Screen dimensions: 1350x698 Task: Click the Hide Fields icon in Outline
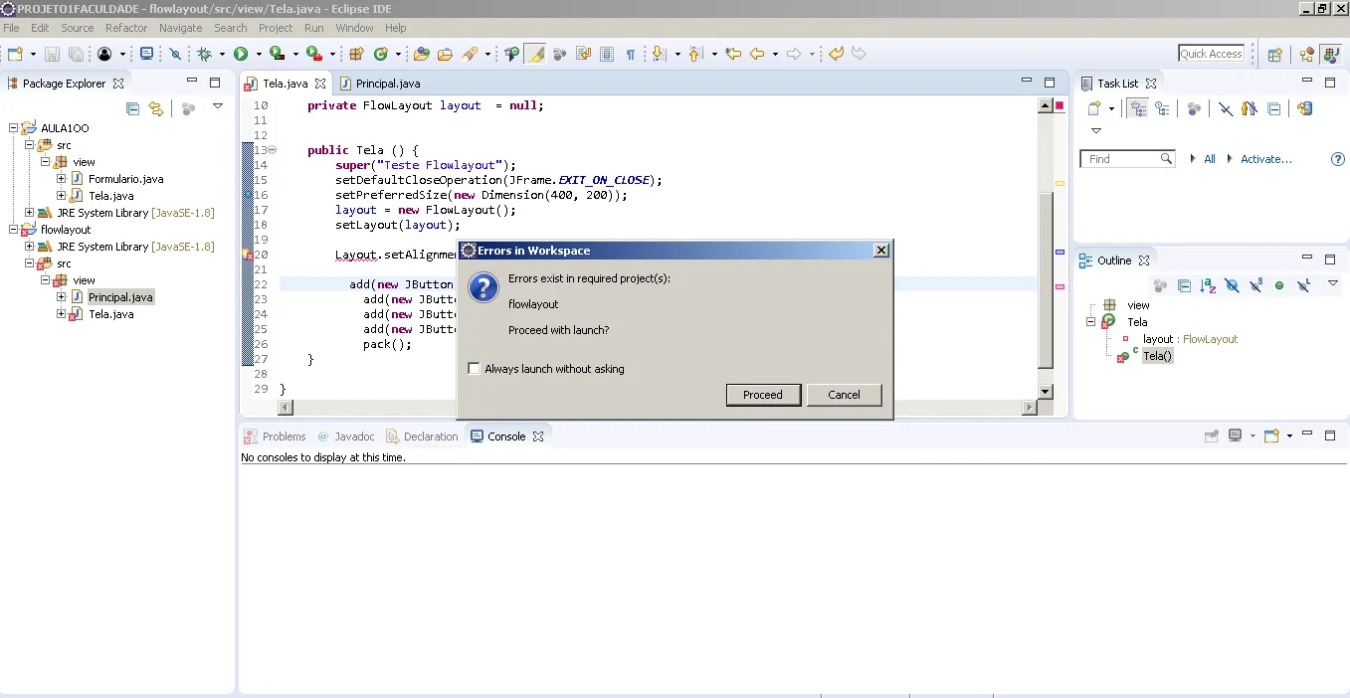click(x=1232, y=286)
